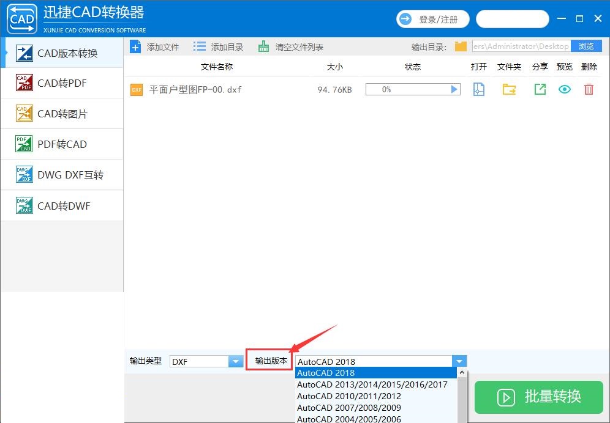The width and height of the screenshot is (610, 423).
Task: Open the output directory folder icon
Action: [x=460, y=46]
